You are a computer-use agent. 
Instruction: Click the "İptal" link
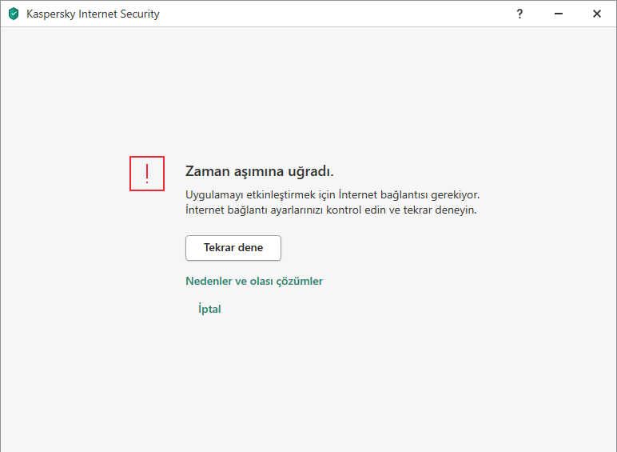coord(209,309)
